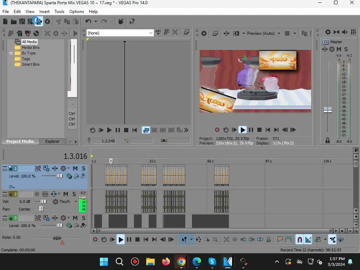Open Trimmer overwrite/add to timeline icon
Viewport: 360px width, 270px height.
click(146, 130)
